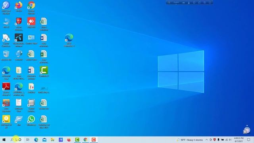Select the This PC desktop icon
Image resolution: width=254 pixels, height=143 pixels.
(x=6, y=23)
